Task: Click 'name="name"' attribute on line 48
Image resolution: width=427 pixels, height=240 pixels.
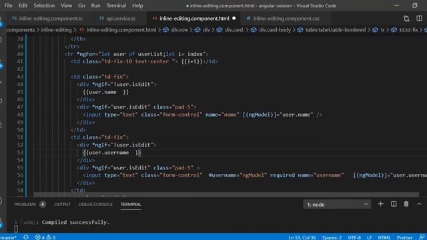Action: point(222,115)
